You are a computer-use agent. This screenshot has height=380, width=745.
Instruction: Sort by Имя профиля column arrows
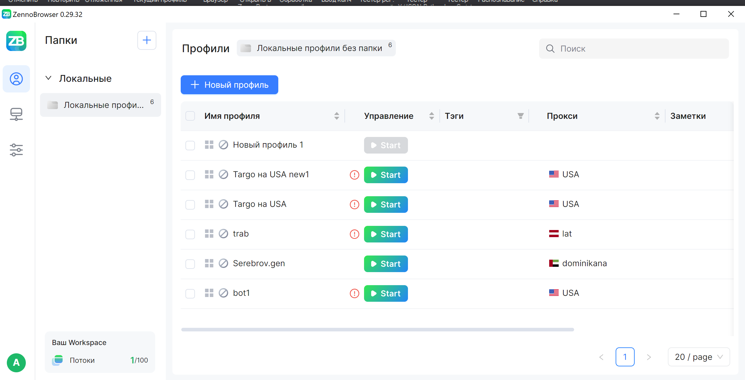click(x=336, y=116)
